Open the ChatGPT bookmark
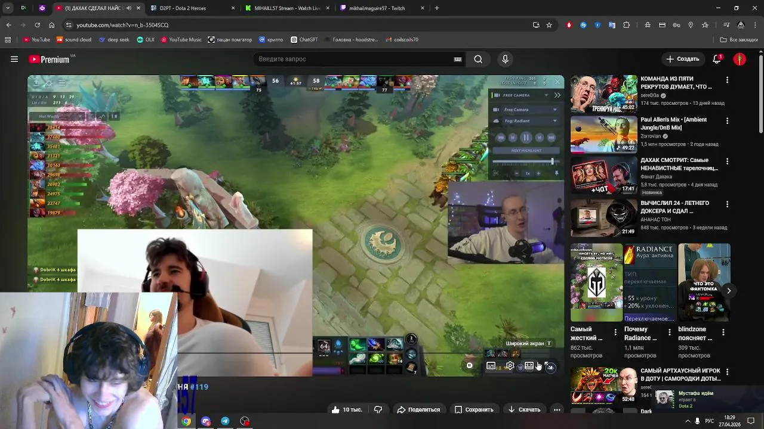The width and height of the screenshot is (764, 429). pyautogui.click(x=304, y=40)
